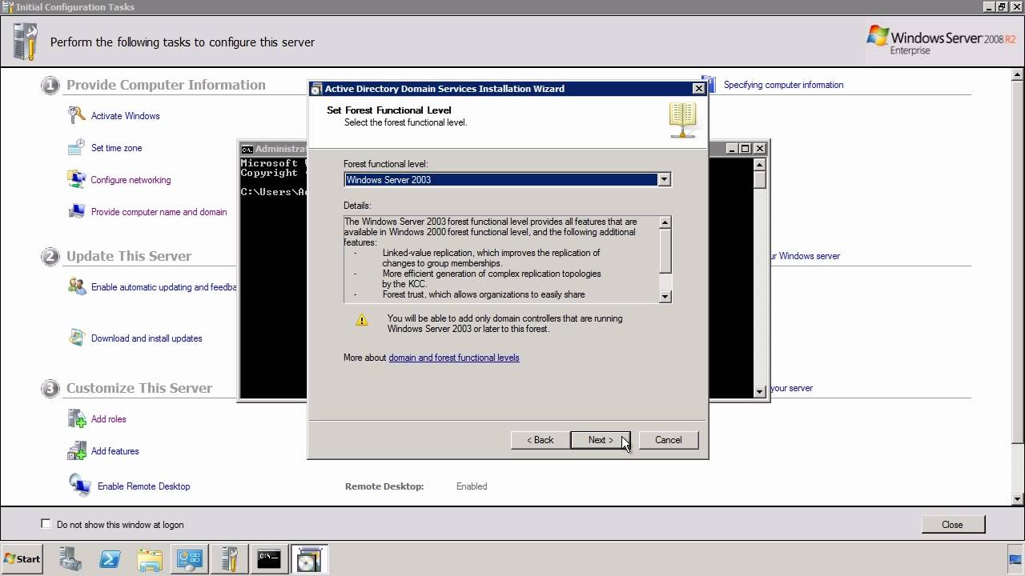The image size is (1025, 576).
Task: Click the wizard title bar icon
Action: [x=317, y=89]
